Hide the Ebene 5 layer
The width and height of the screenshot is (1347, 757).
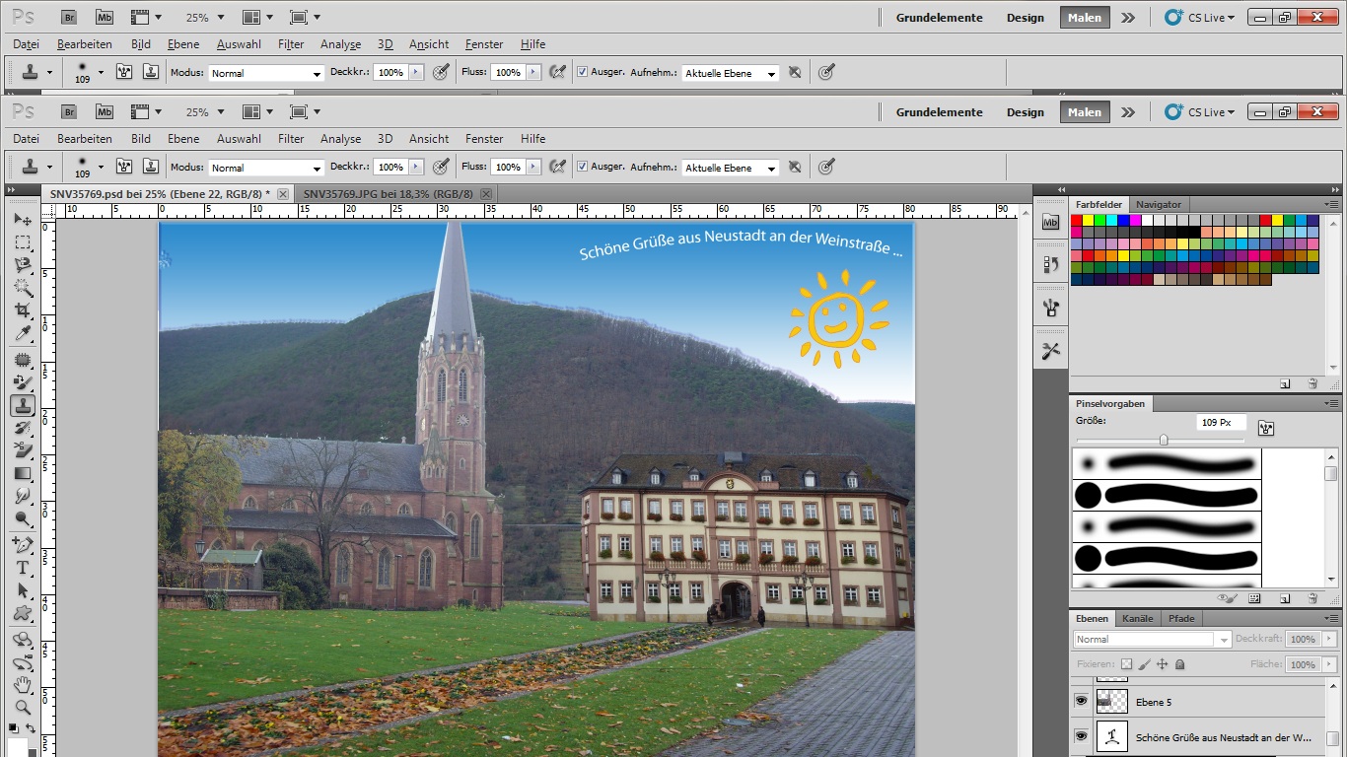[1081, 701]
